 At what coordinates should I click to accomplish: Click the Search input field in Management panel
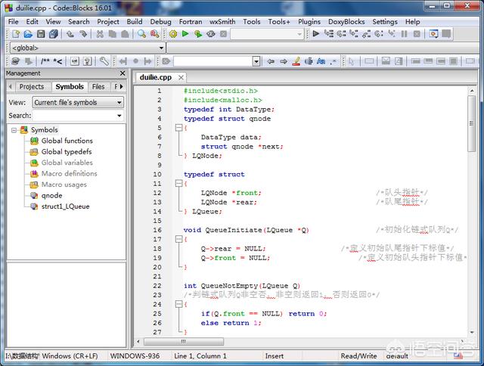pos(73,116)
